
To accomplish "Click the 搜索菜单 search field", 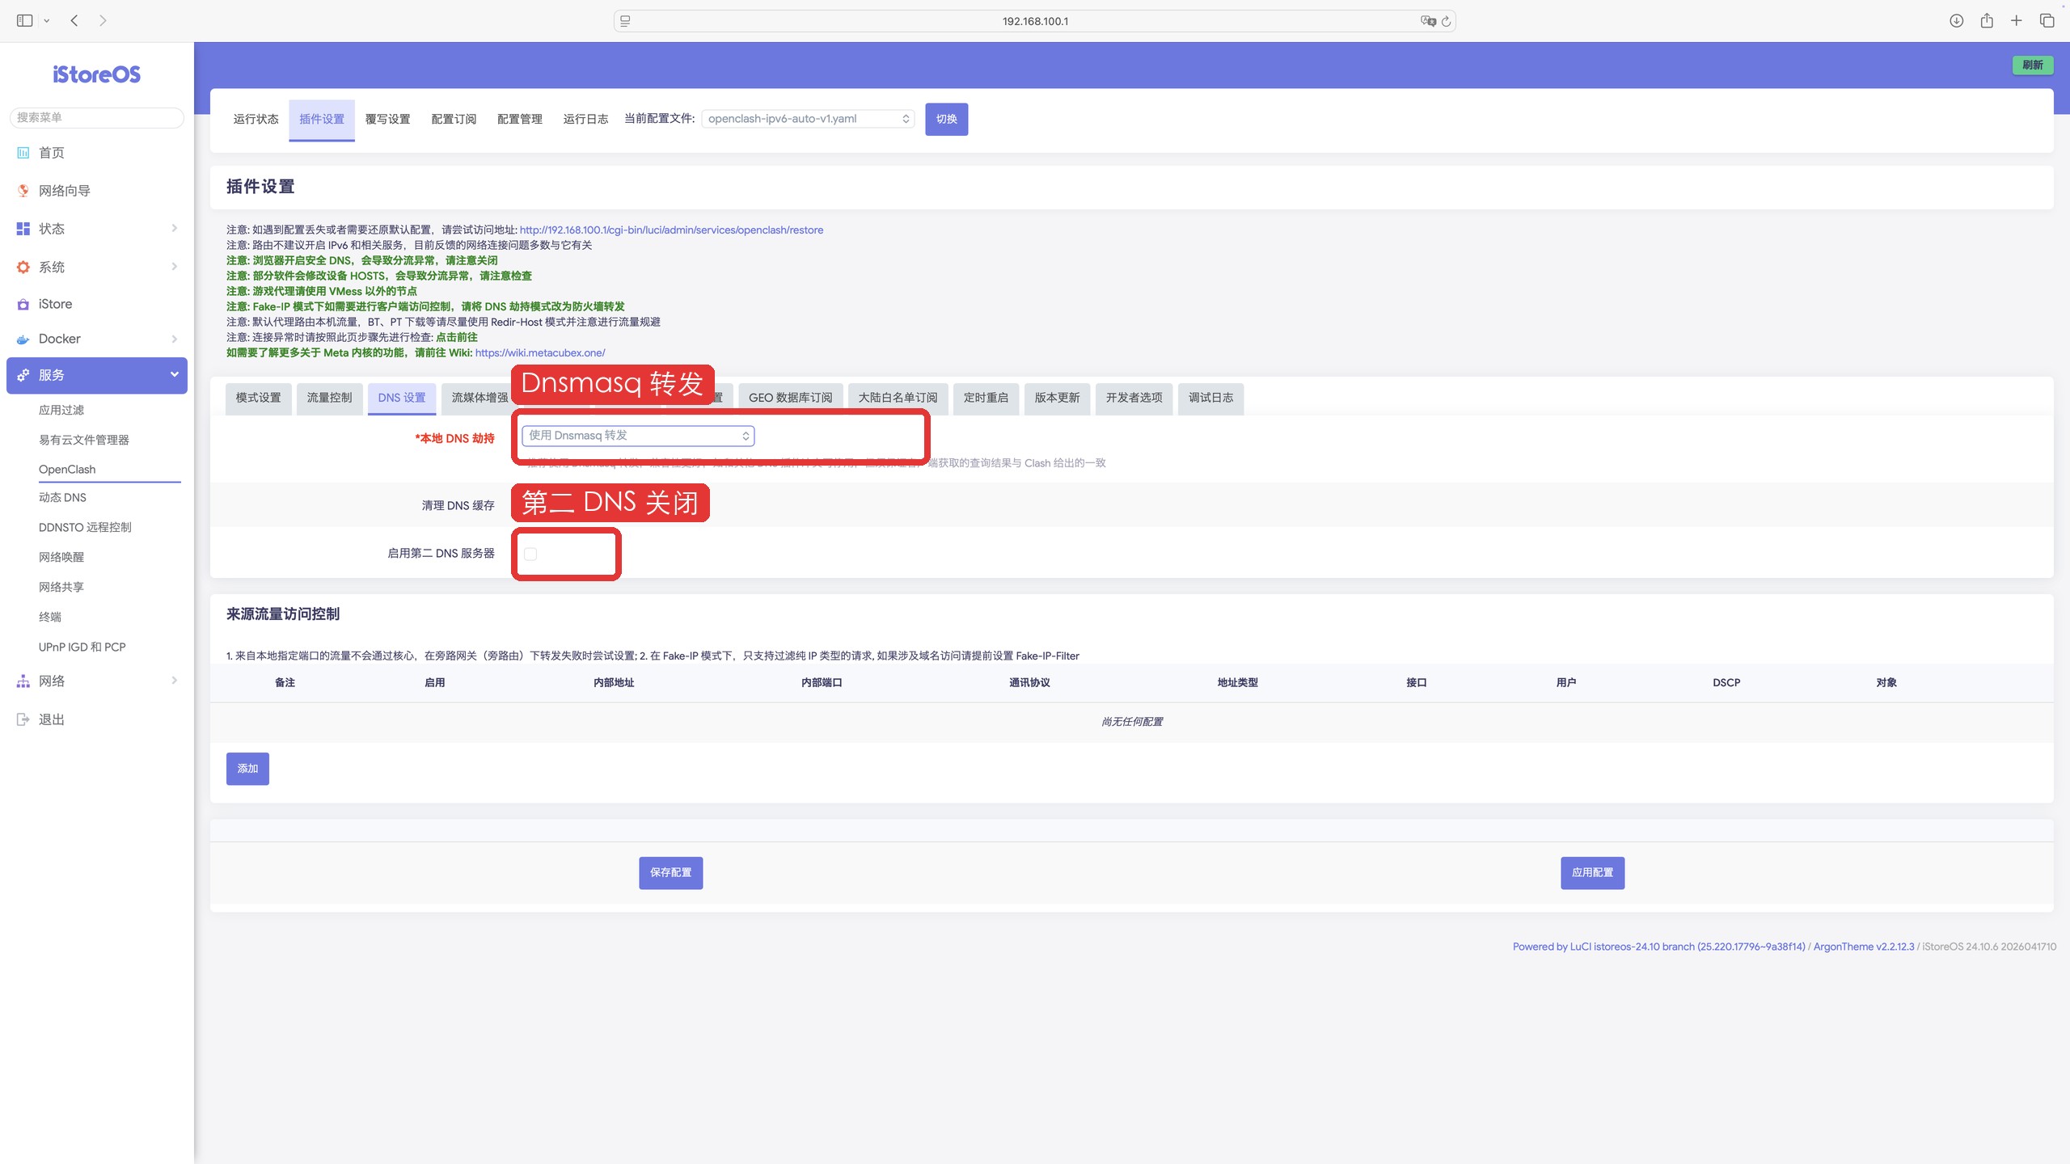I will [x=97, y=118].
